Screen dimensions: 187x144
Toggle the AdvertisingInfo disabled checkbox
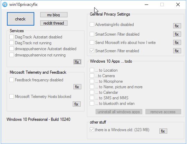(92, 25)
